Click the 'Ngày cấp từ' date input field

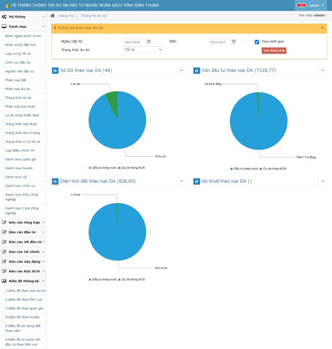coord(134,42)
